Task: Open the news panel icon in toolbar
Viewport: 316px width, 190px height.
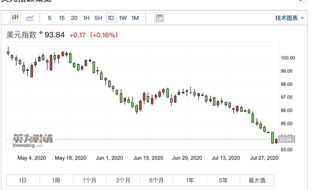Action: coord(159,18)
